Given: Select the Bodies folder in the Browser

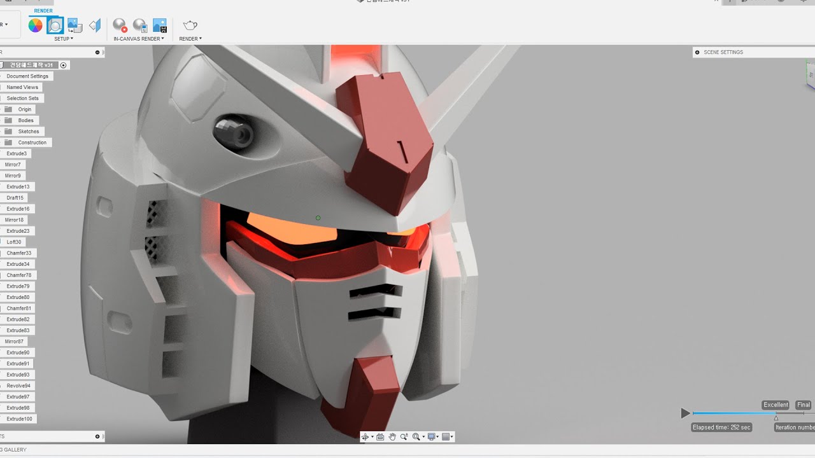Looking at the screenshot, I should [26, 120].
